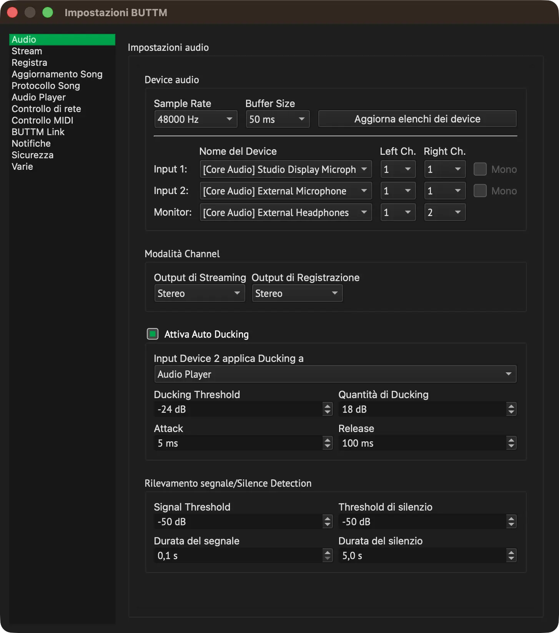Disable Attiva Auto Ducking checkbox
The image size is (559, 633).
tap(153, 334)
